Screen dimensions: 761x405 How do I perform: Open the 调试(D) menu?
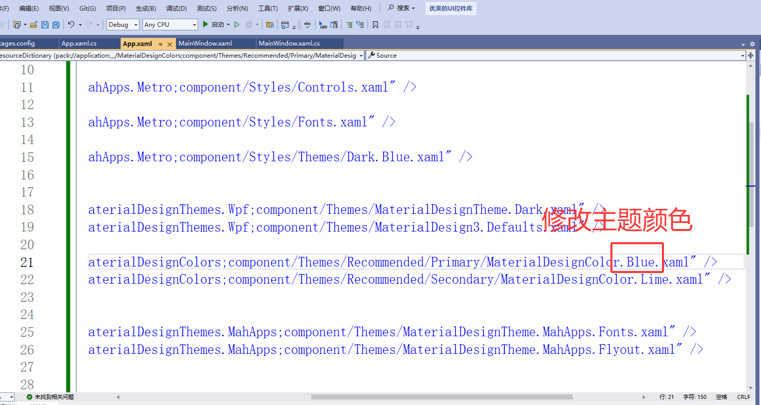(176, 8)
